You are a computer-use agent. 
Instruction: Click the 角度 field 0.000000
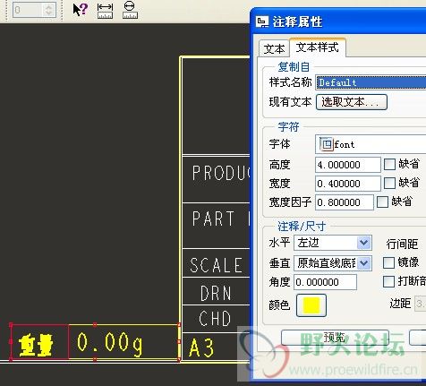coord(325,282)
